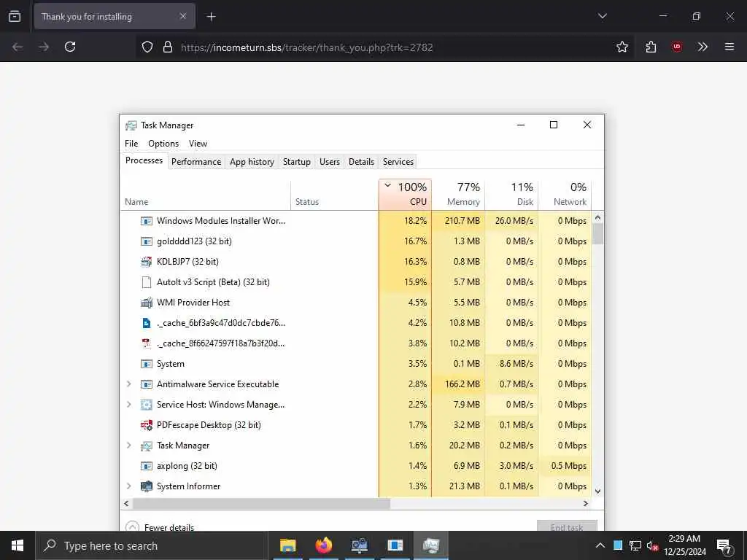Open the Firefox View icon

[15, 16]
